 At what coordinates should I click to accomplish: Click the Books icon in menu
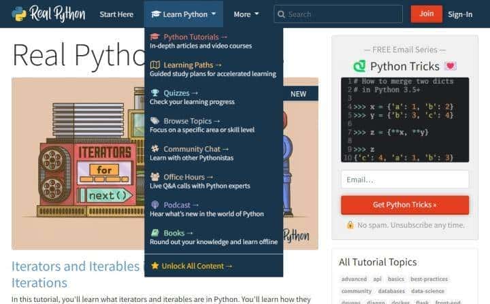click(x=154, y=233)
